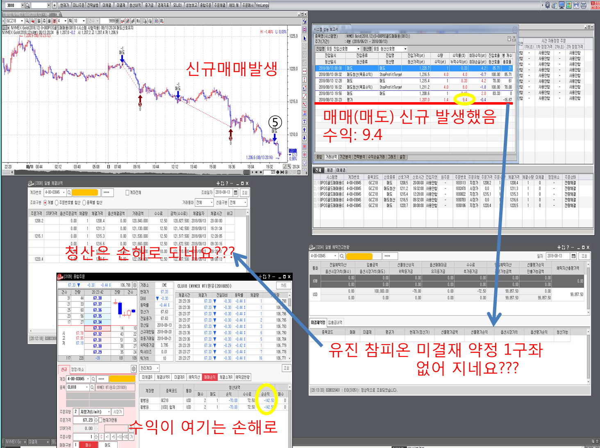
Task: Click the red 매수 buy button
Action: 88,445
